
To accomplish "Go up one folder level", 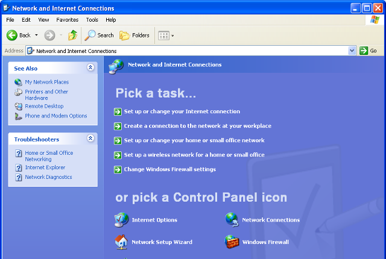I will coord(72,36).
